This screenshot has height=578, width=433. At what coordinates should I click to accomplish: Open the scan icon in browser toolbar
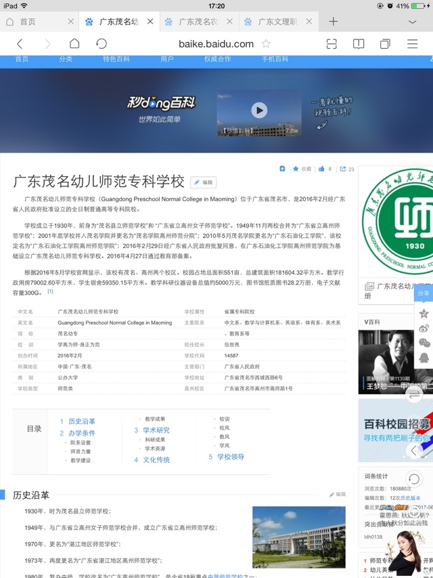332,44
